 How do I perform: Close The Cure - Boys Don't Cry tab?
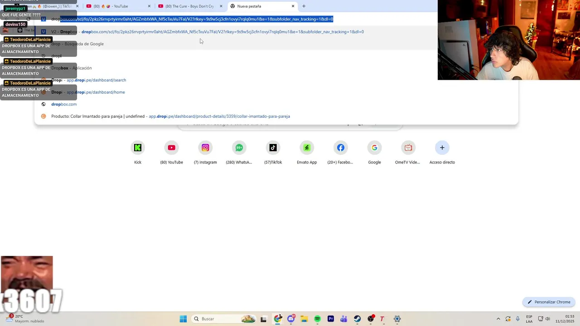coord(221,6)
